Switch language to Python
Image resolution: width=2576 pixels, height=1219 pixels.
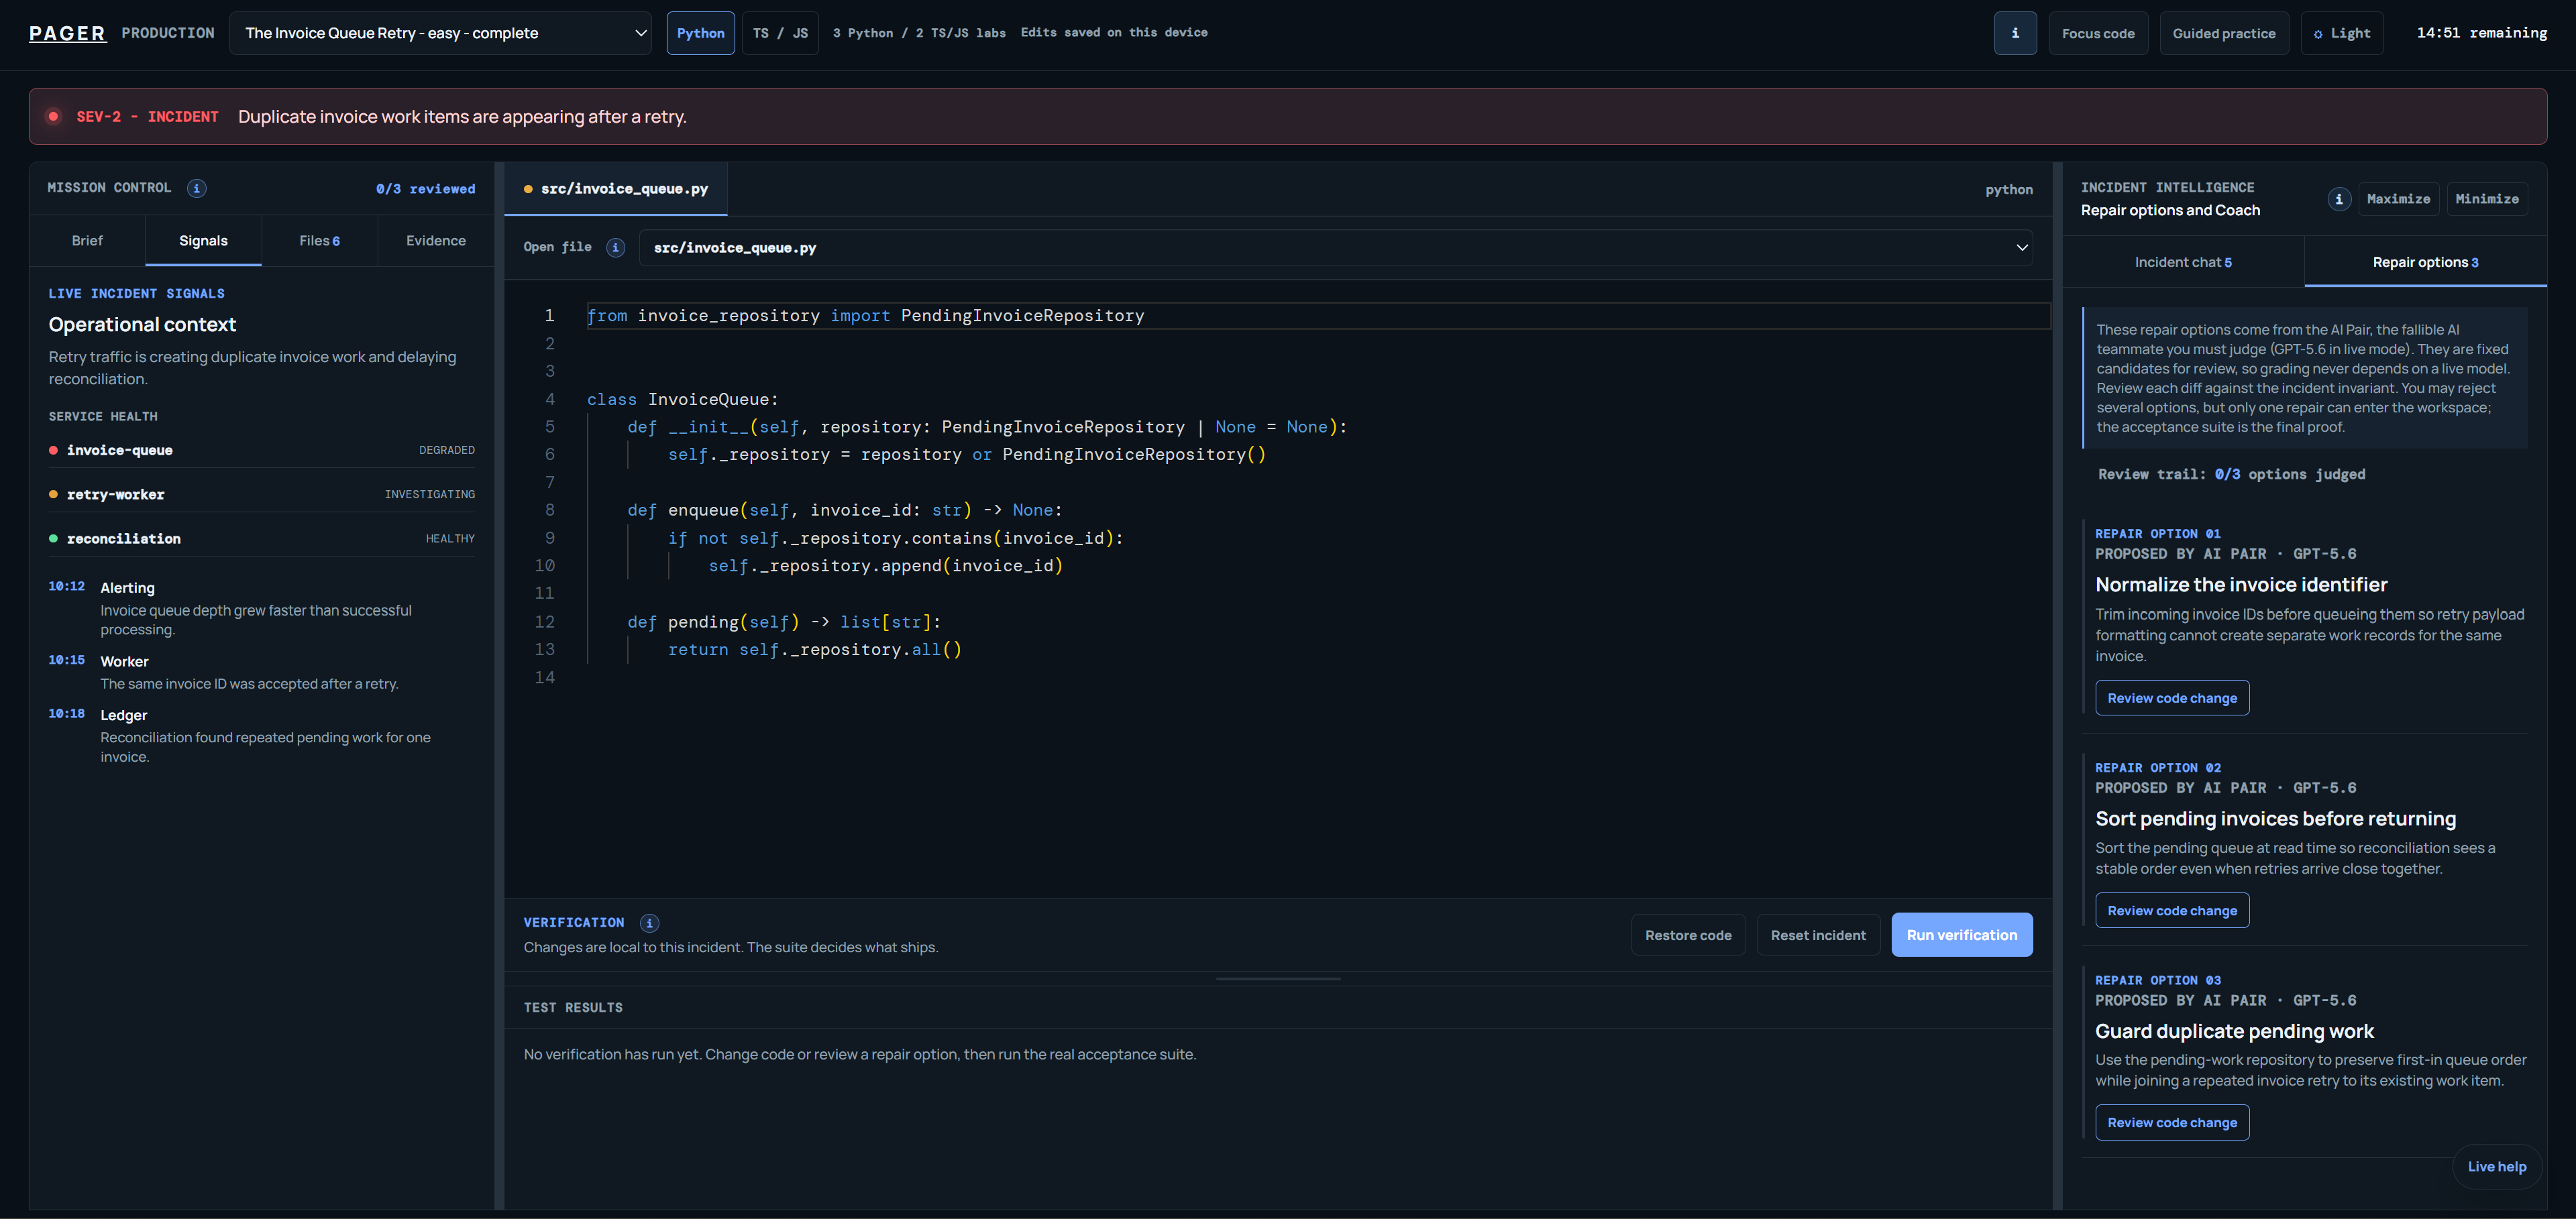700,33
